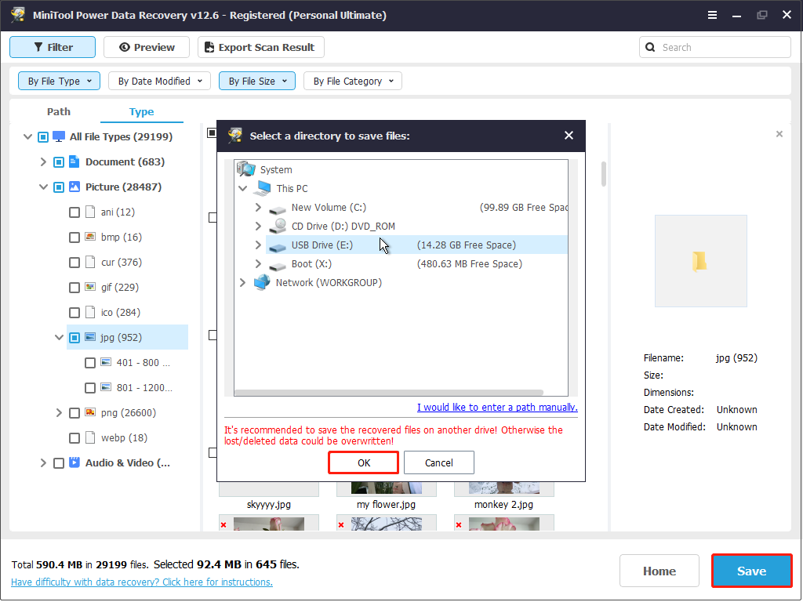Toggle the jpg (952) checkbox
This screenshot has height=602, width=803.
pos(74,337)
